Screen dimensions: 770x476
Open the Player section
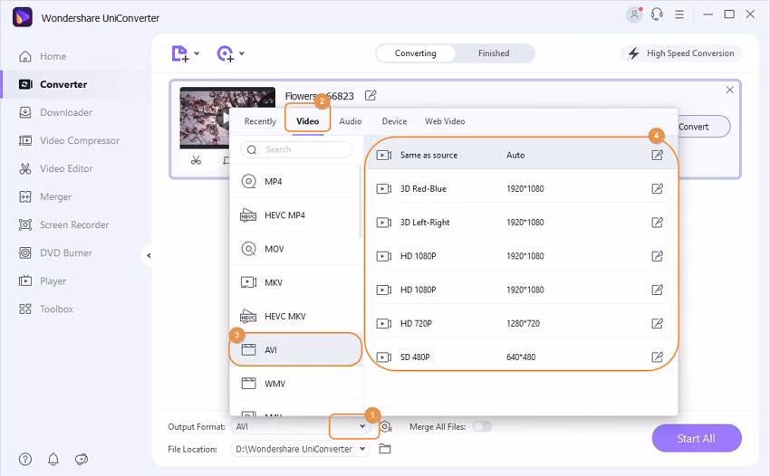tap(43, 281)
